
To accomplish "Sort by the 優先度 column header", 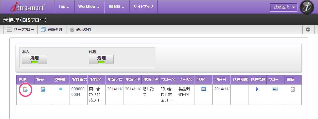I will [x=61, y=80].
